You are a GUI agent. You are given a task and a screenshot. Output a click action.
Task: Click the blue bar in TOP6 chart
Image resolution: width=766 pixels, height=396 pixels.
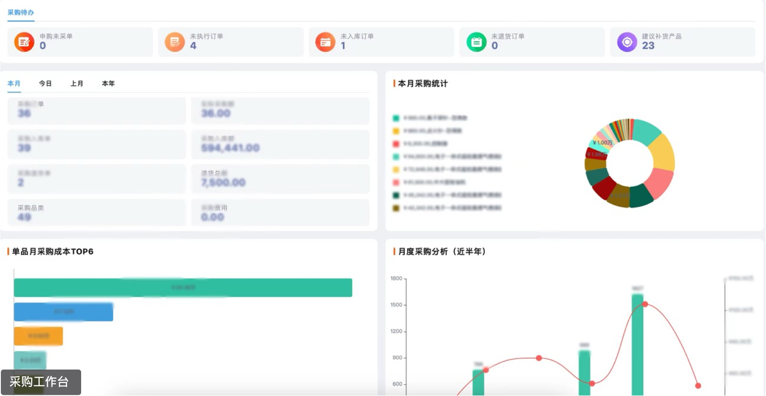tap(63, 312)
